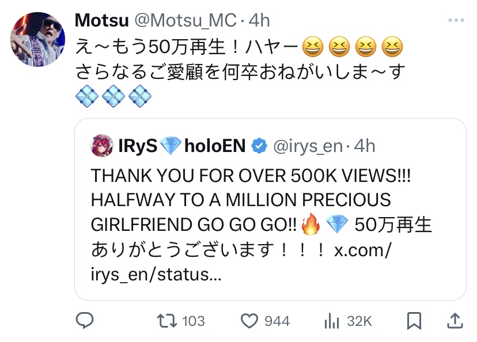The height and width of the screenshot is (342, 477).
Task: Like the tweet with heart icon
Action: (249, 321)
